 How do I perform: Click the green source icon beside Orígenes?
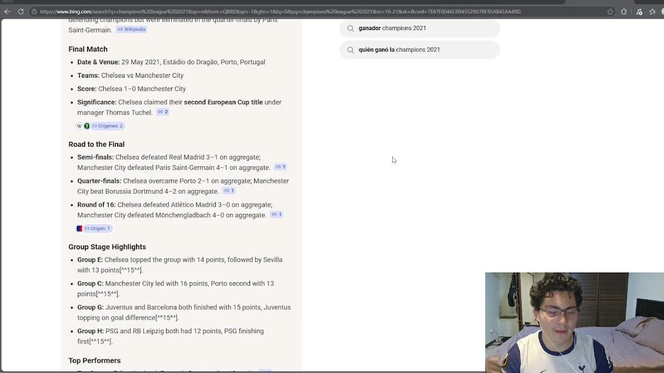pyautogui.click(x=87, y=126)
